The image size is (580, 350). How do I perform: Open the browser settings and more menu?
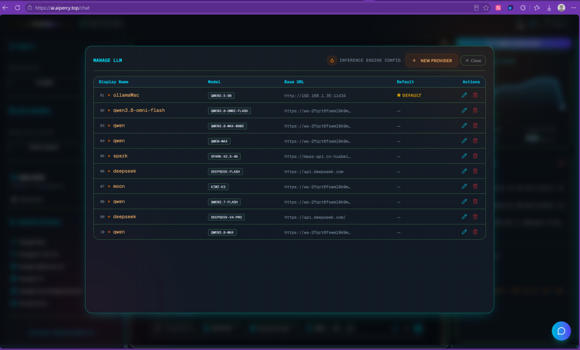[x=573, y=8]
